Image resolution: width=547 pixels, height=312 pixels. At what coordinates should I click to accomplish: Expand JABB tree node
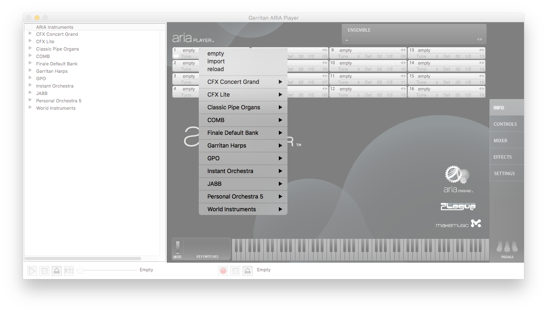[x=30, y=93]
